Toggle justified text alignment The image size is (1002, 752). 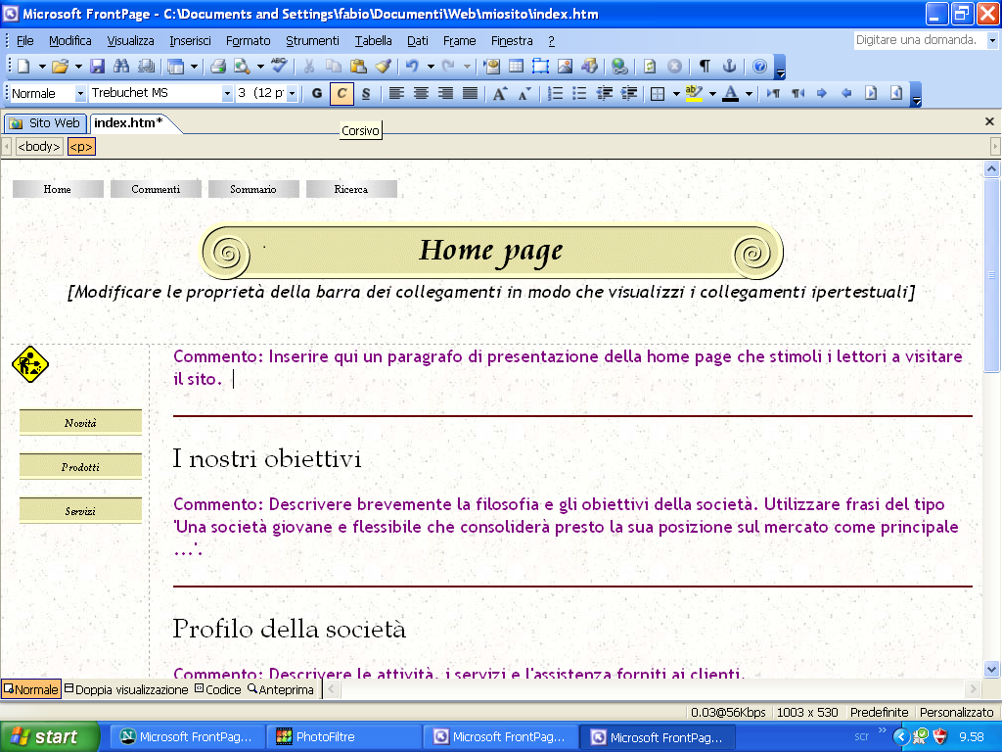[470, 93]
